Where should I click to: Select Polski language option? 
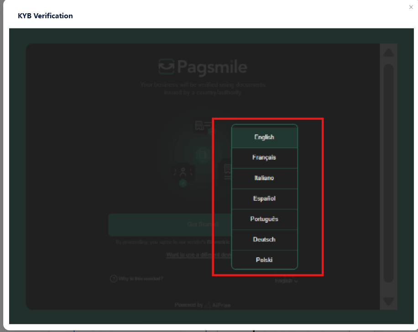pyautogui.click(x=265, y=260)
